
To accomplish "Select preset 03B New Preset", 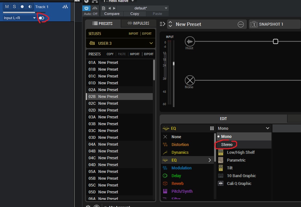I will pyautogui.click(x=119, y=124).
